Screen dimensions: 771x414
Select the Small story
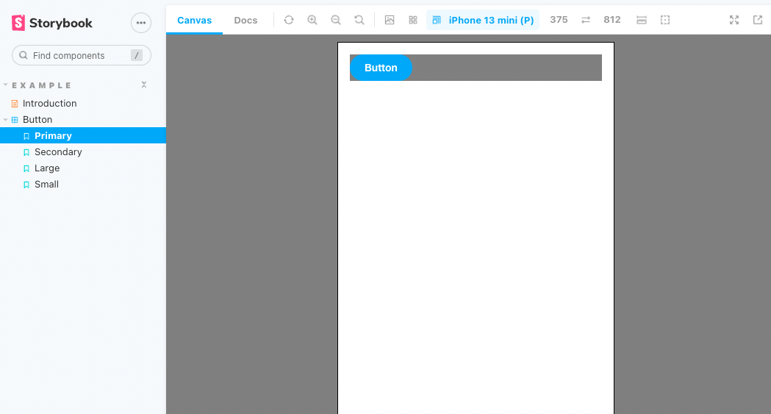[x=83, y=185]
